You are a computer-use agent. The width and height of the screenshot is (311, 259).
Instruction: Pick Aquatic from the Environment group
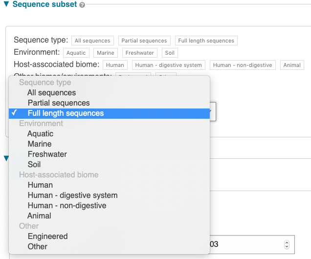109,134
